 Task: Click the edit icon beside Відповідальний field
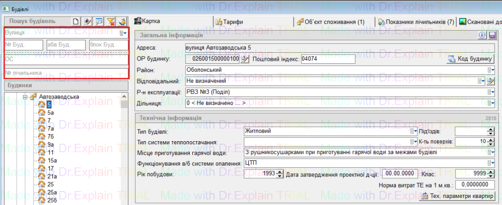tap(491, 81)
